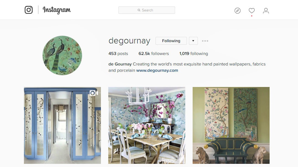Open the profile person icon

[x=266, y=11]
